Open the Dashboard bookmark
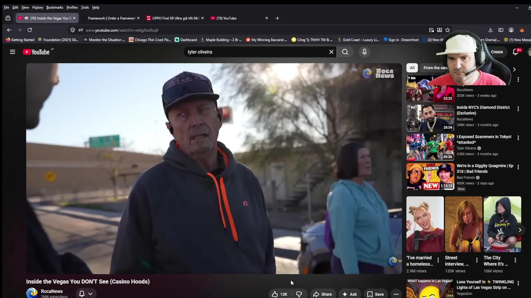This screenshot has width=531, height=298. tap(186, 40)
